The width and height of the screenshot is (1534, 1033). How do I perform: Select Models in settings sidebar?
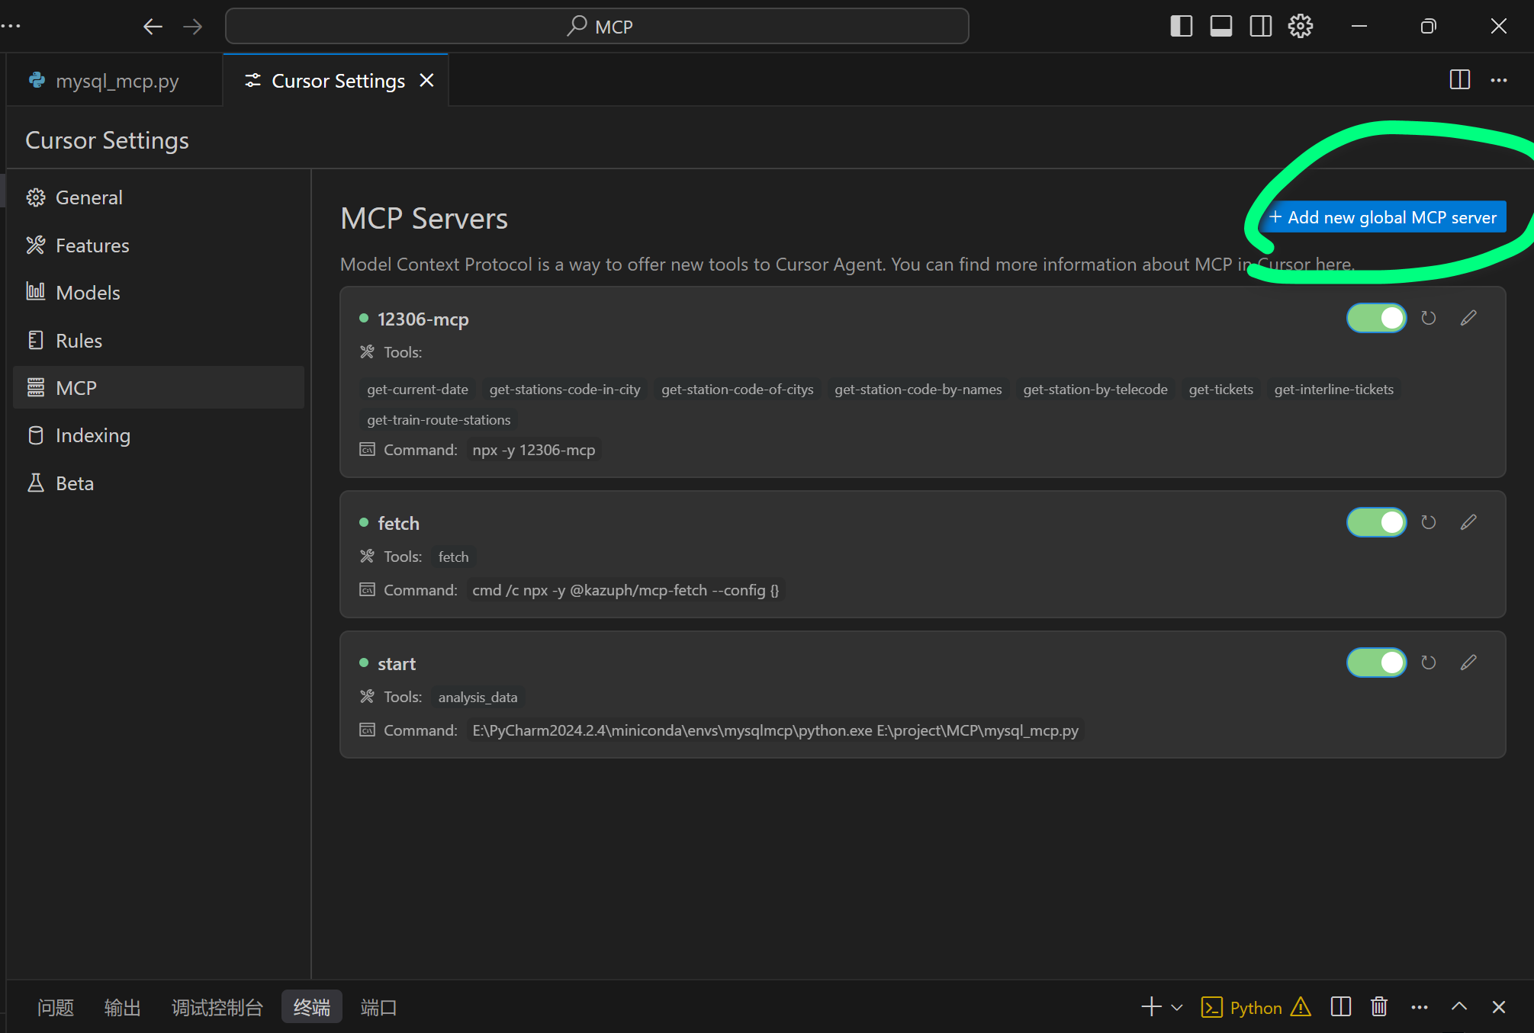pos(88,293)
